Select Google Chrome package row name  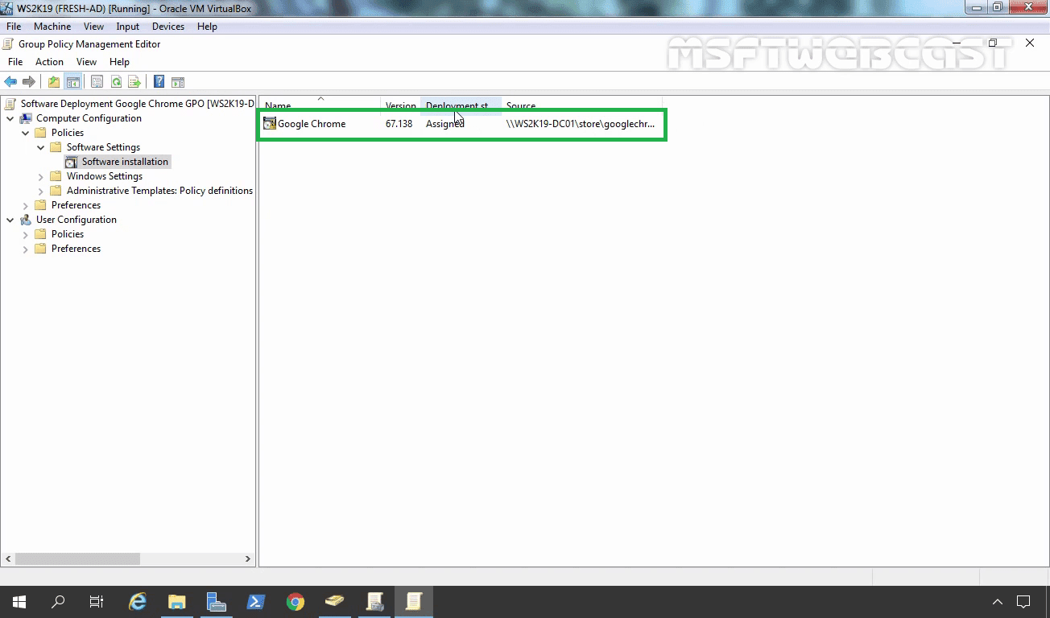(x=312, y=124)
